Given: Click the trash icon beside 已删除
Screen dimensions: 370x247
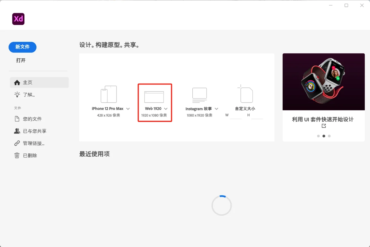Looking at the screenshot, I should click(x=17, y=155).
